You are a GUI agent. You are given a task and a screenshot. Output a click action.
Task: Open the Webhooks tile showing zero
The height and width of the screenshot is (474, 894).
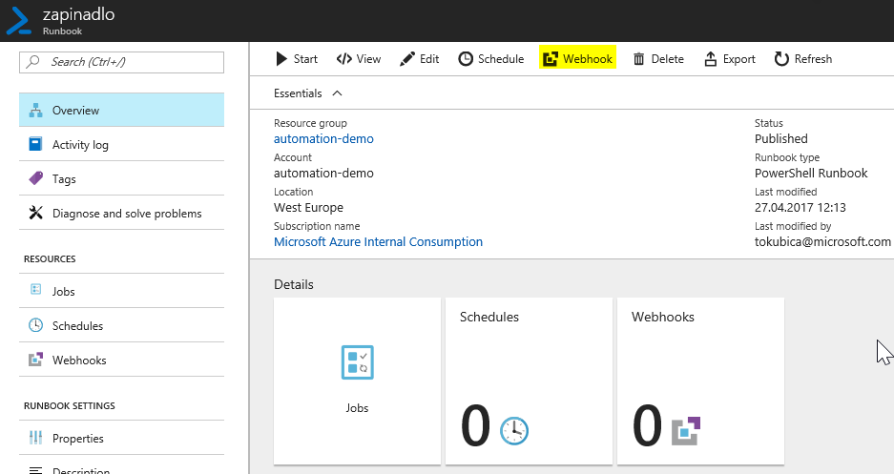[x=700, y=381]
